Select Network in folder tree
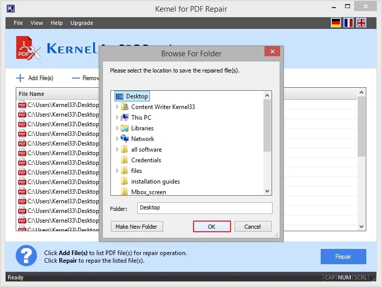 [x=142, y=139]
